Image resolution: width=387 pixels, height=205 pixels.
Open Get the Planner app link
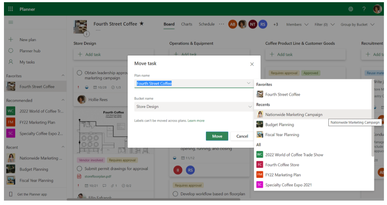coord(32,194)
